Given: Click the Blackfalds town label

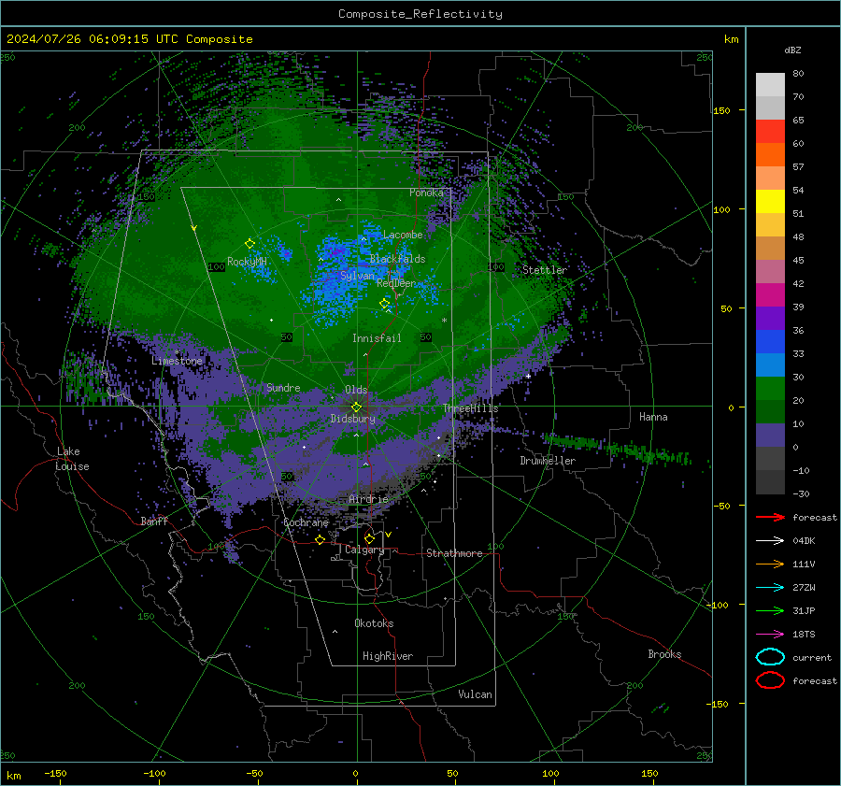Looking at the screenshot, I should [397, 259].
